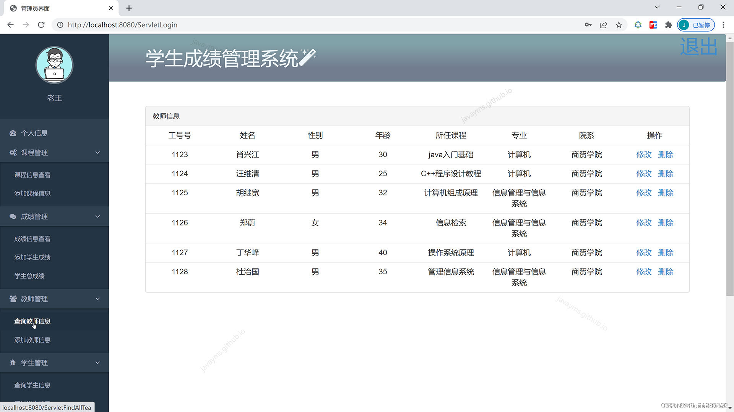The height and width of the screenshot is (412, 734).
Task: Select the 课程管理 gear icon
Action: click(x=12, y=152)
